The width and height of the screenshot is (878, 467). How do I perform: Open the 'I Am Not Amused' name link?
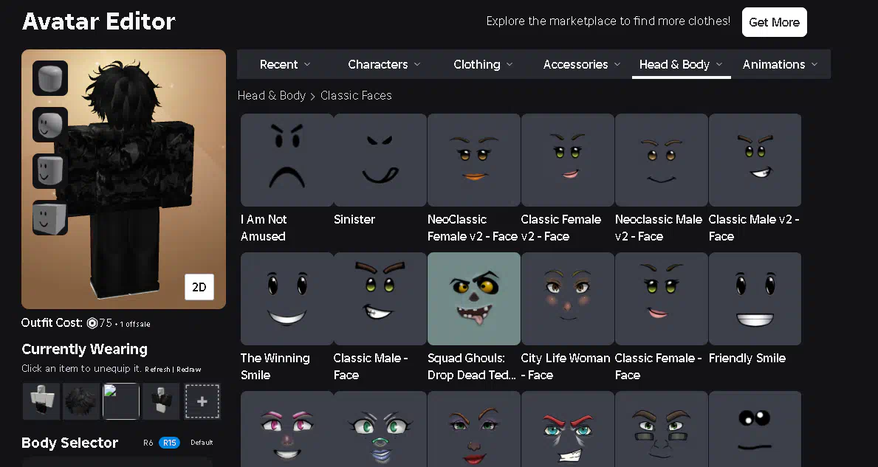coord(264,228)
